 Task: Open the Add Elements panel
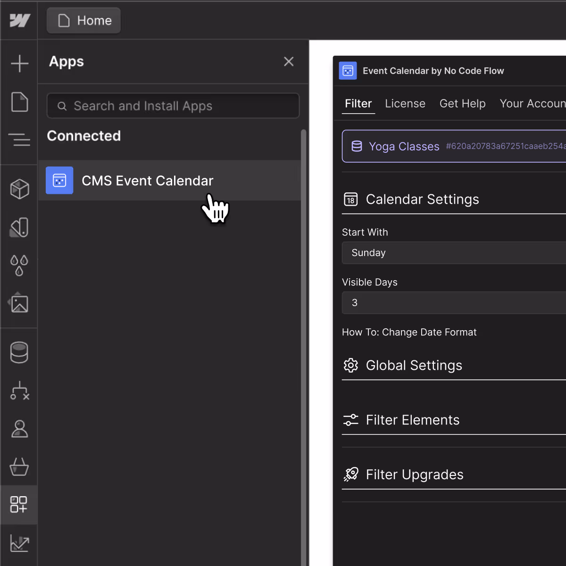point(19,63)
